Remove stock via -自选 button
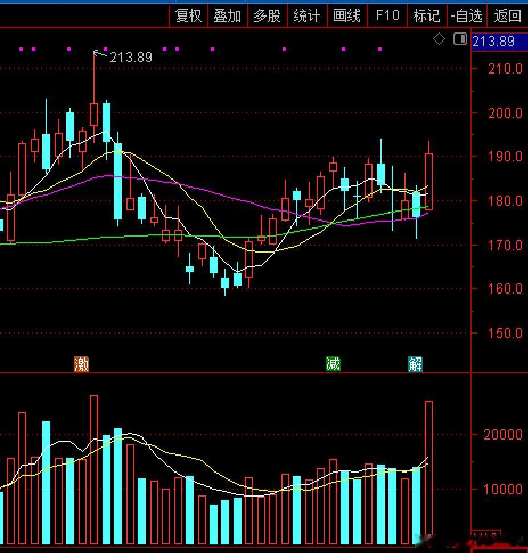Screen dimensions: 528x553 click(466, 15)
